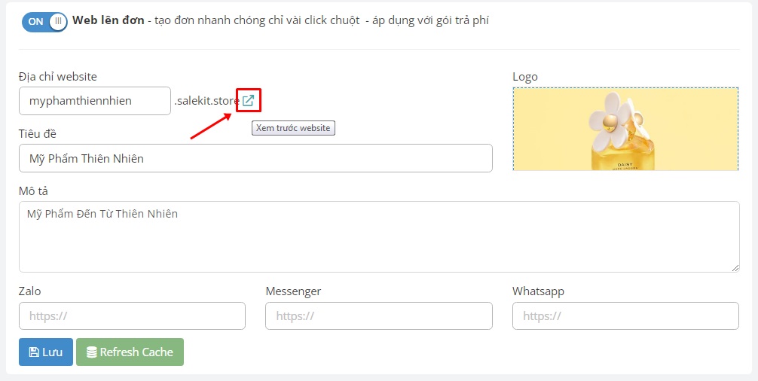Click the floppy disk icon on Lưu
The image size is (758, 381).
pos(34,352)
